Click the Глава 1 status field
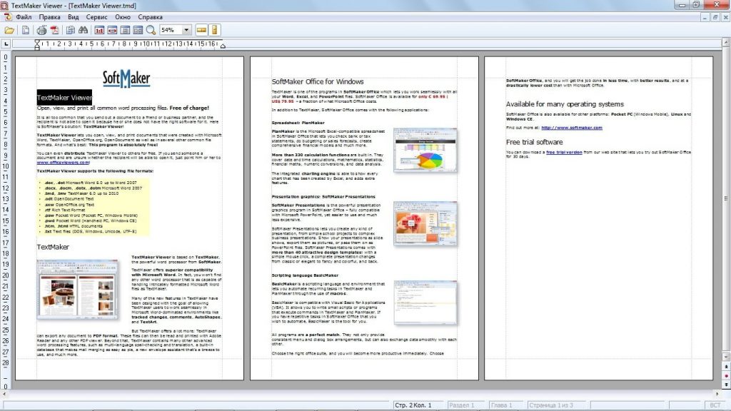731x411 pixels. click(506, 405)
